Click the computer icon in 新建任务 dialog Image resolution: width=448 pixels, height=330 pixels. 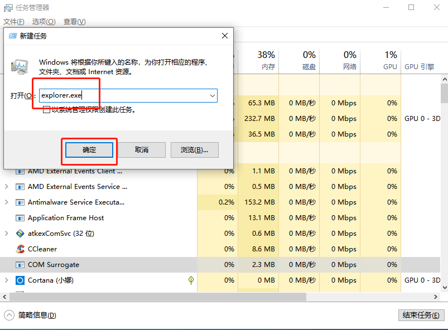[20, 66]
